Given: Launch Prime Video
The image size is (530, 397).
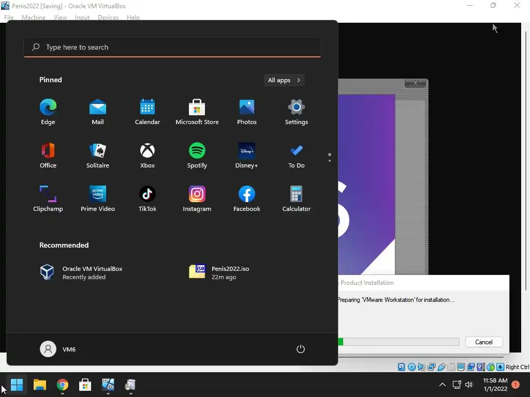Looking at the screenshot, I should point(98,199).
